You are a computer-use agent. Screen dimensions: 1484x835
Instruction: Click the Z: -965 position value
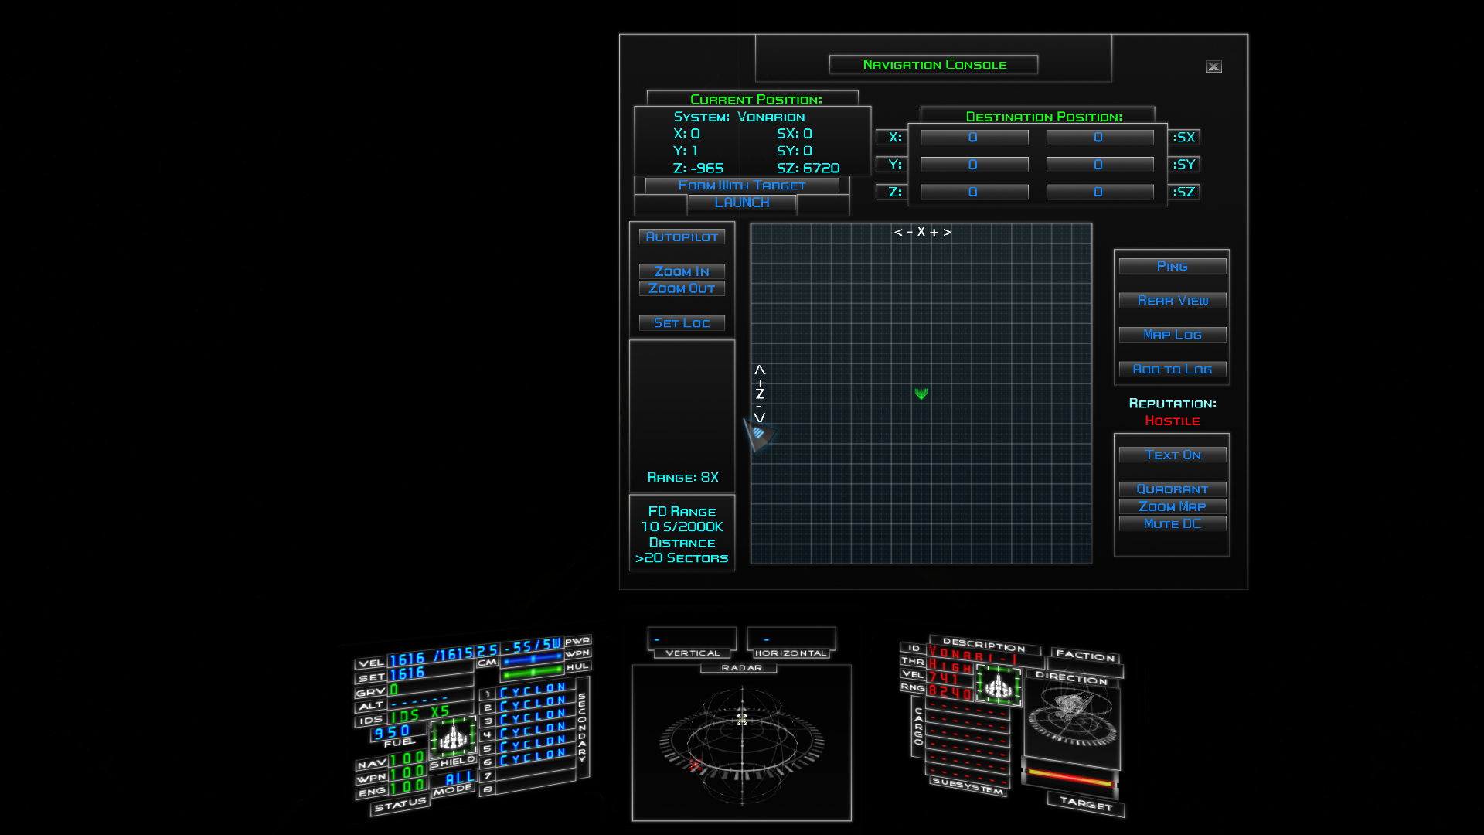[699, 168]
